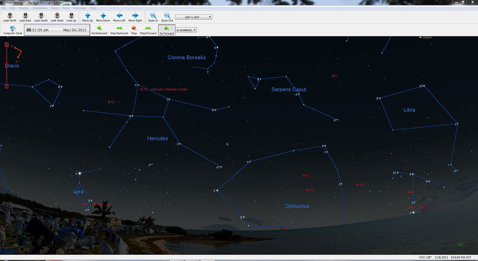Toggle the Go Forward time flow button
Image resolution: width=478 pixels, height=261 pixels.
tap(167, 30)
